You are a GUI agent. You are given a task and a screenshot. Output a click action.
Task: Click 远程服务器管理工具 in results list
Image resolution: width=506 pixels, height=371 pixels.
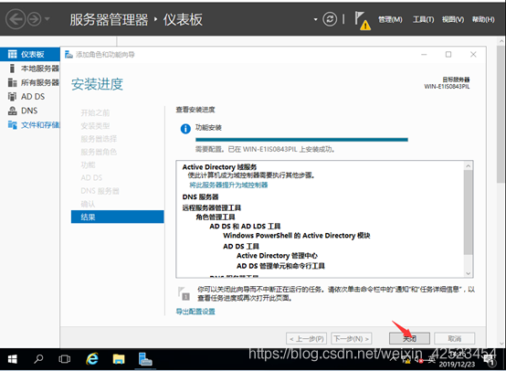(212, 207)
